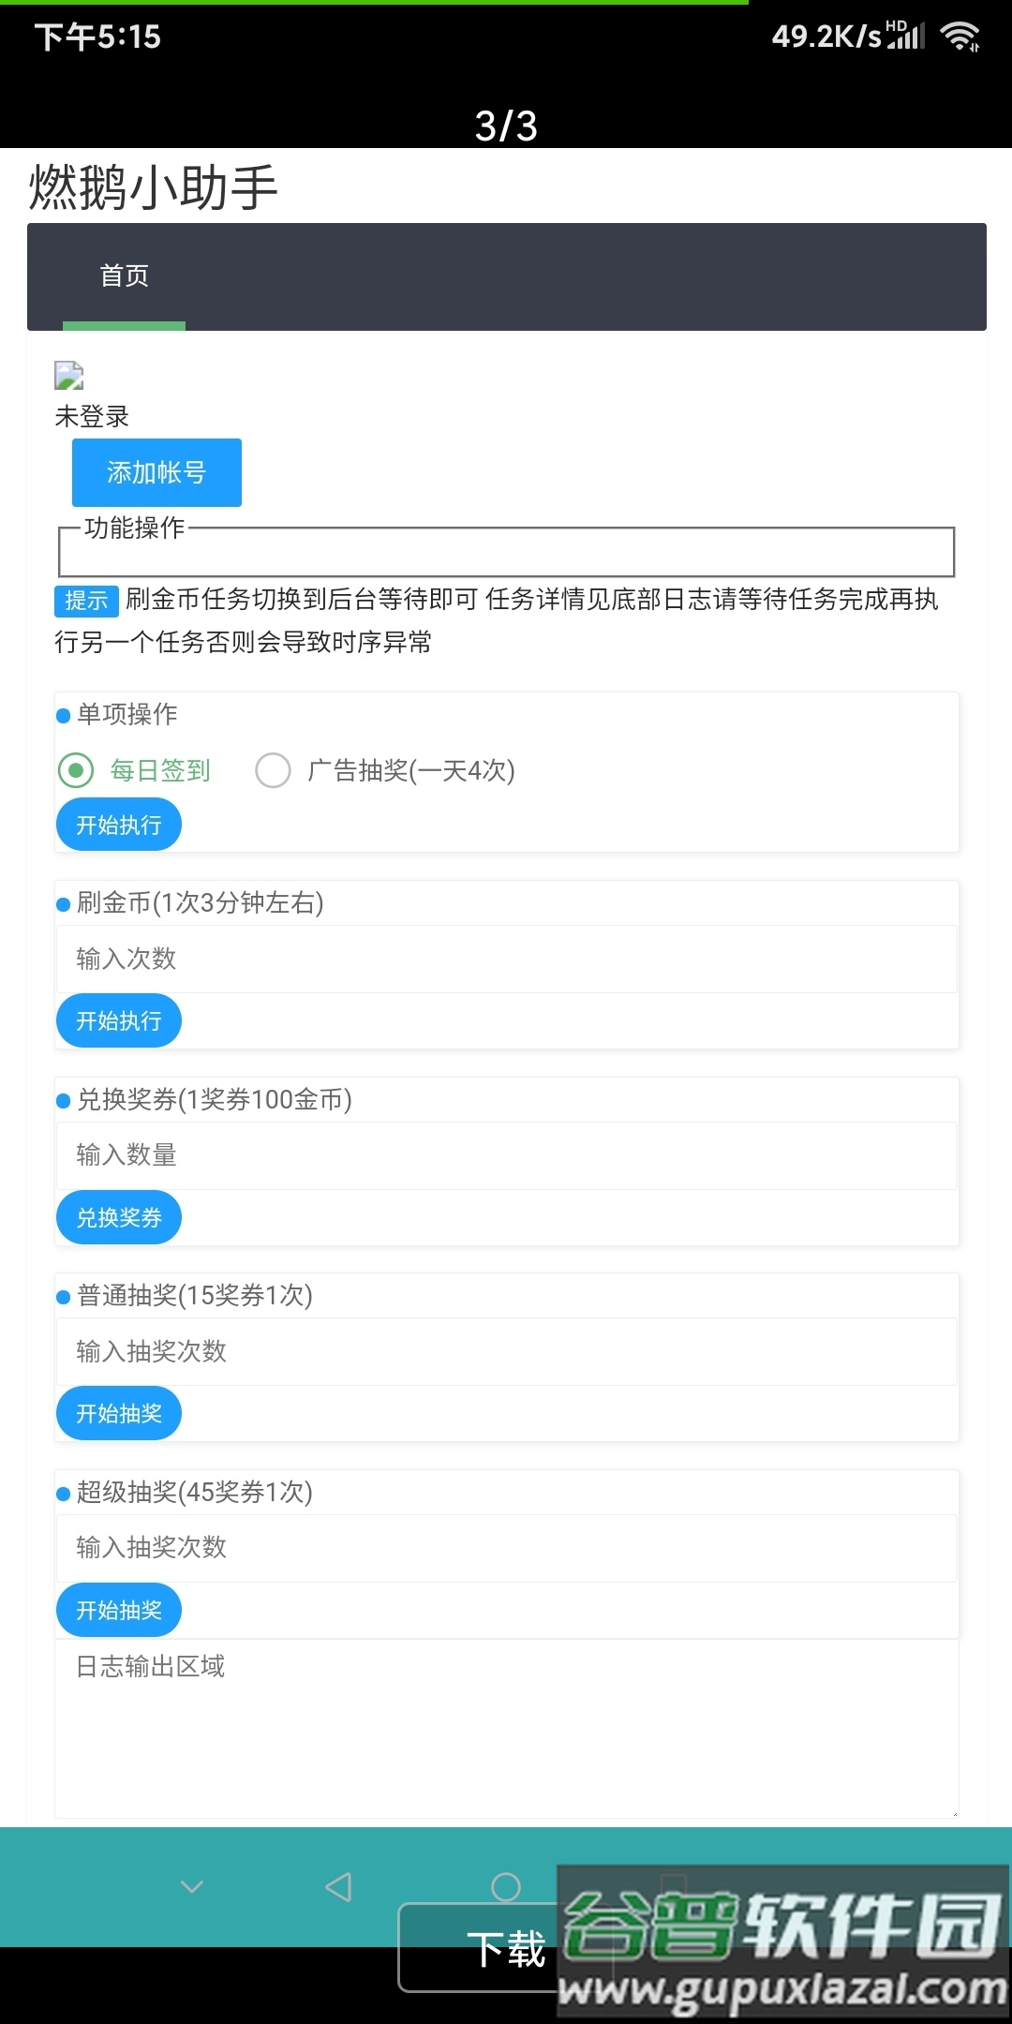Select the 广告抽奖(一天4次) radio option
1012x2024 pixels.
click(x=273, y=770)
